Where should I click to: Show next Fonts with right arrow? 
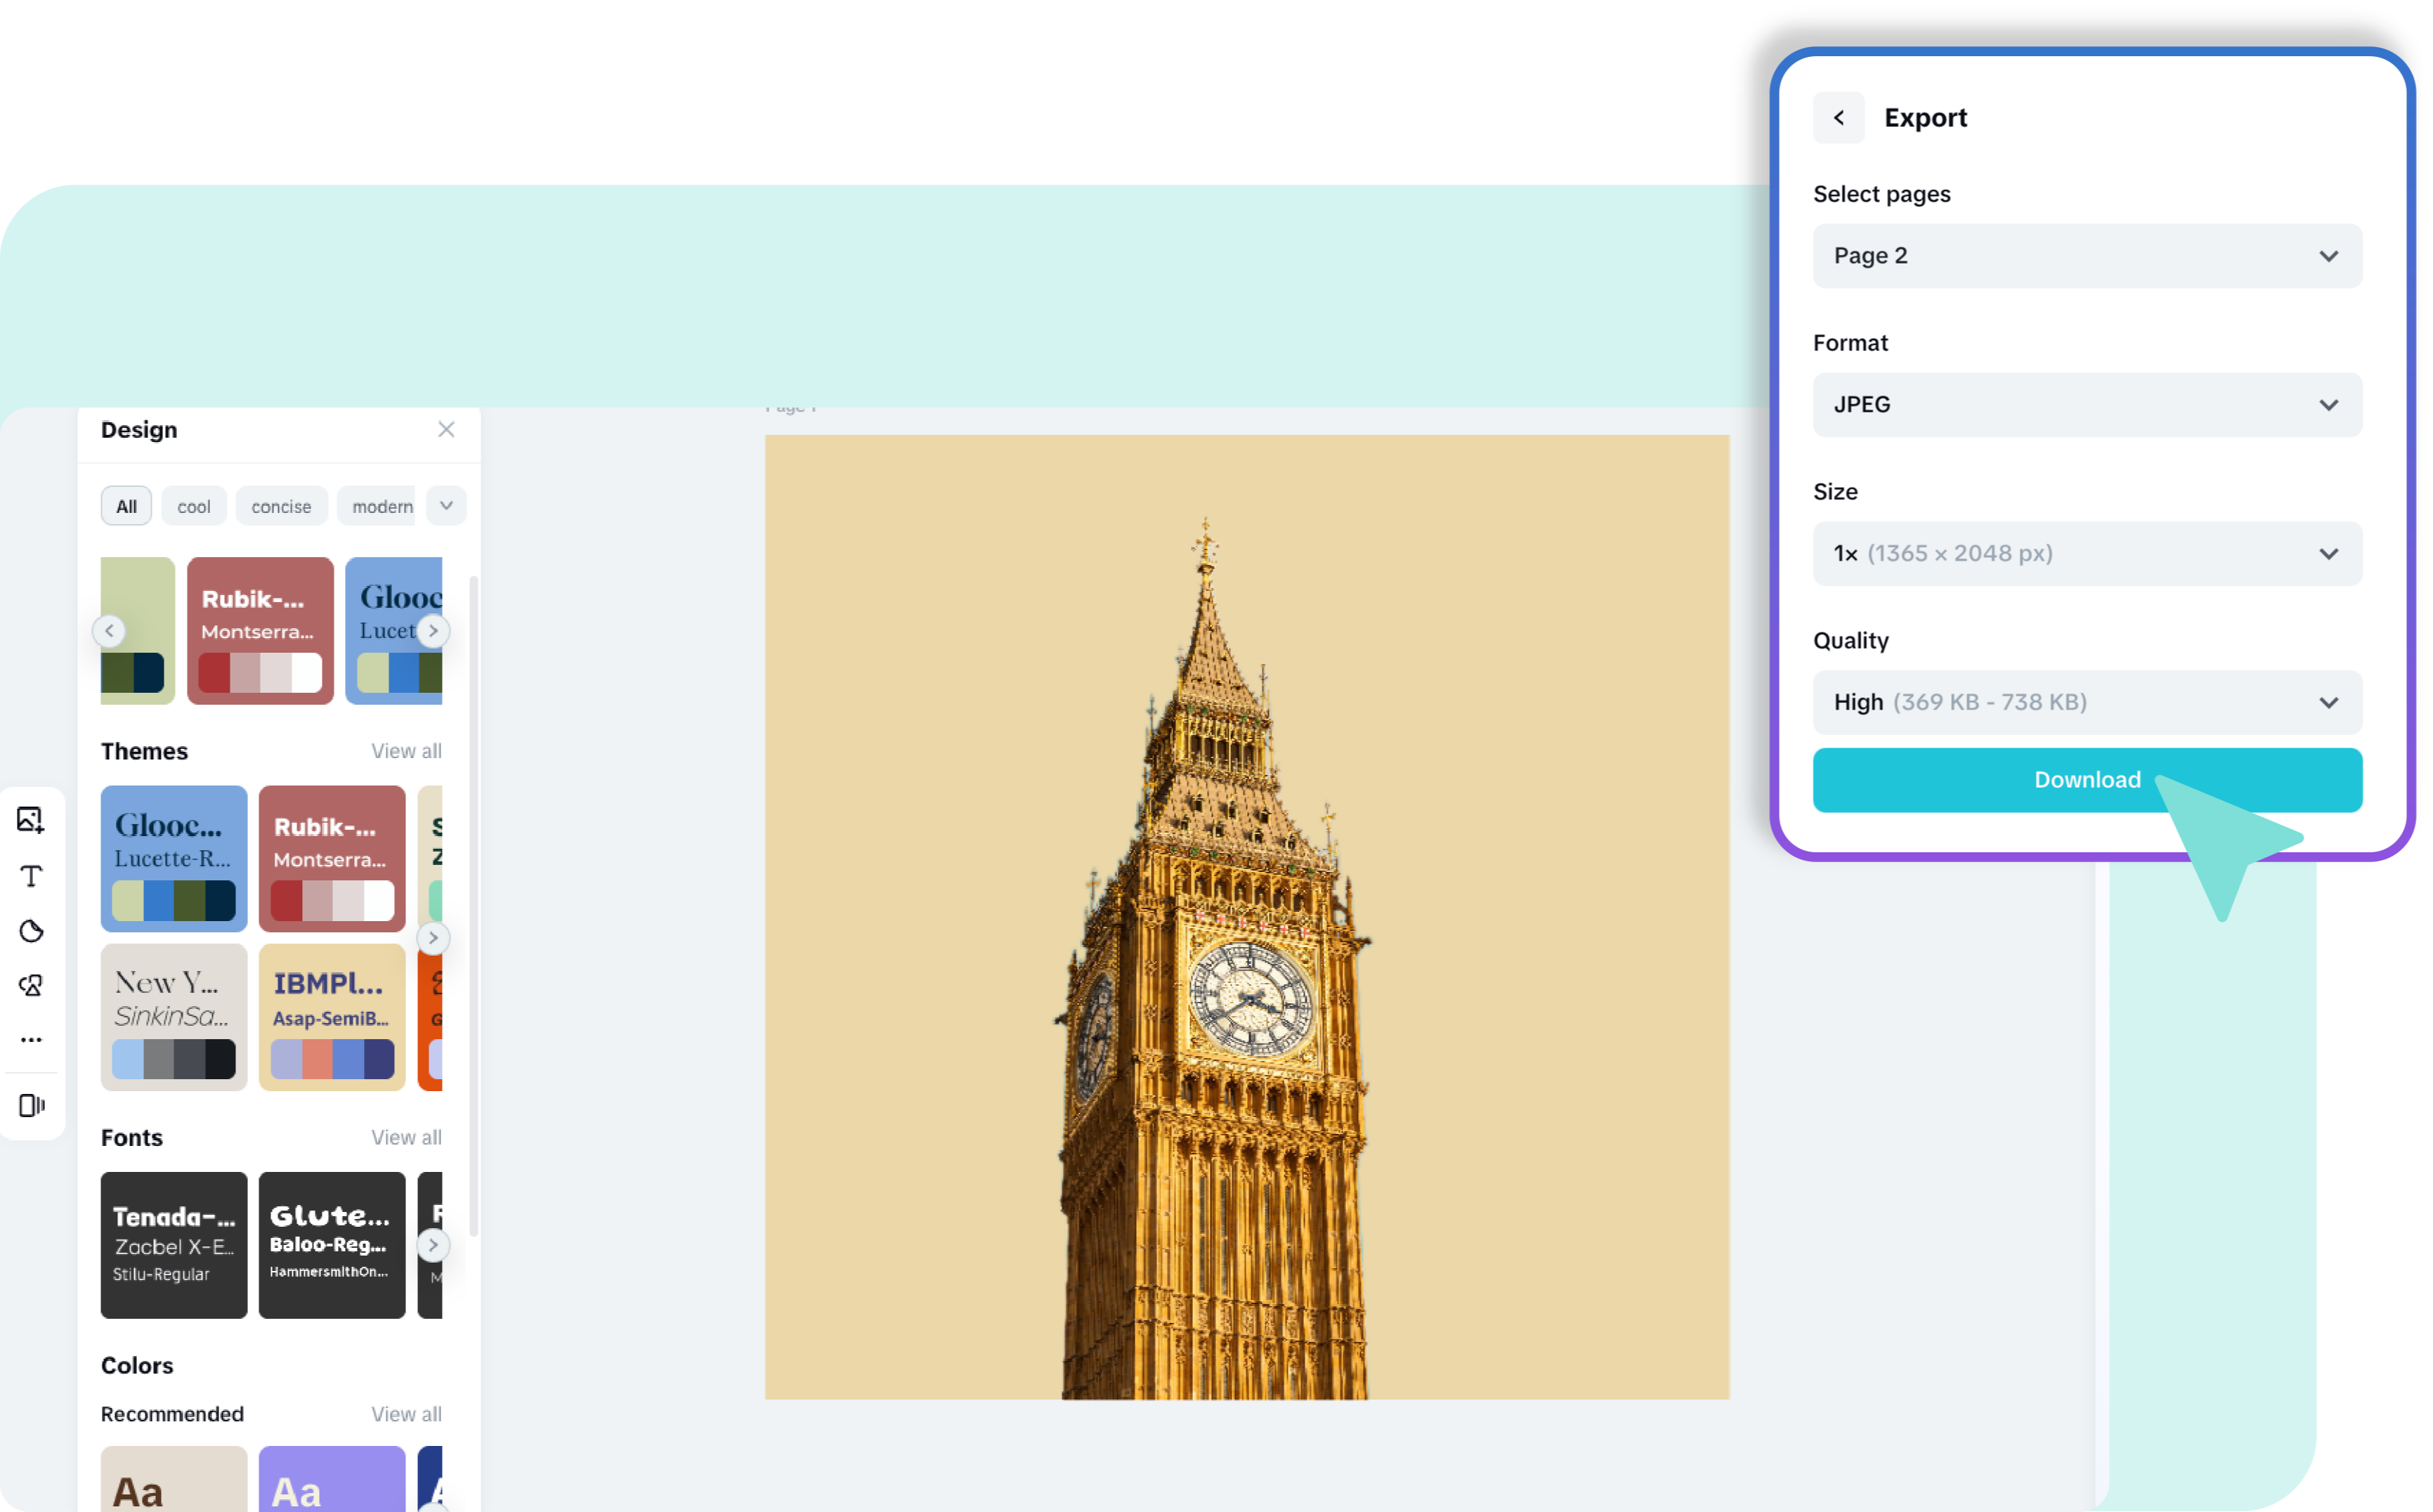(x=433, y=1245)
